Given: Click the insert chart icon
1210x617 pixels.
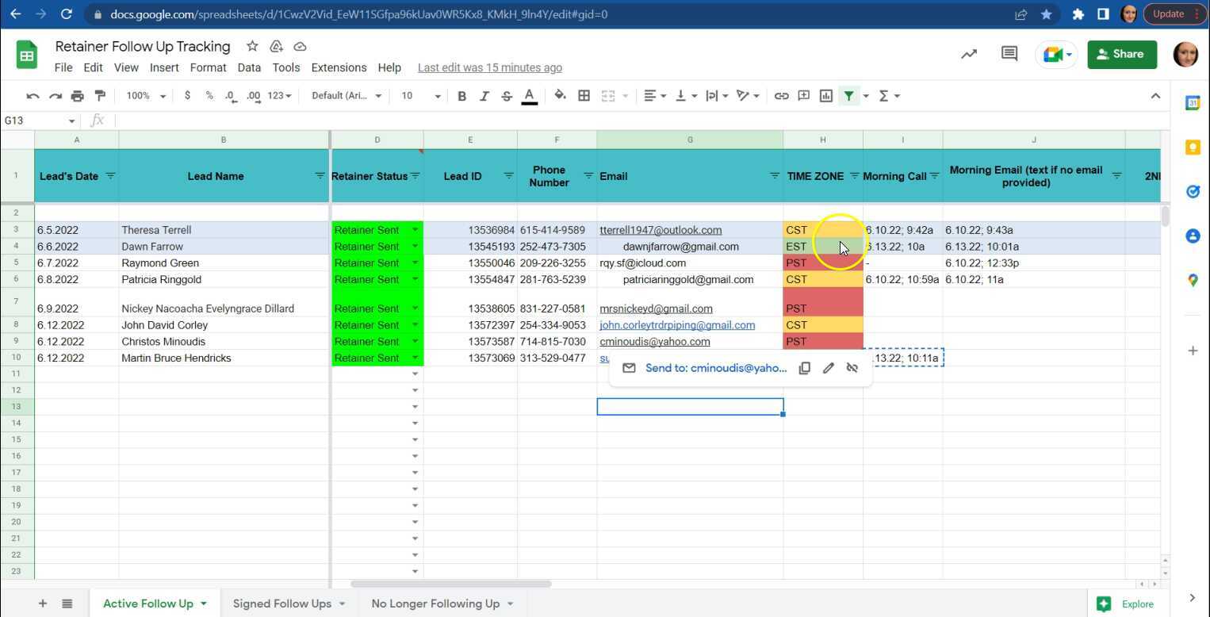Looking at the screenshot, I should 826,96.
